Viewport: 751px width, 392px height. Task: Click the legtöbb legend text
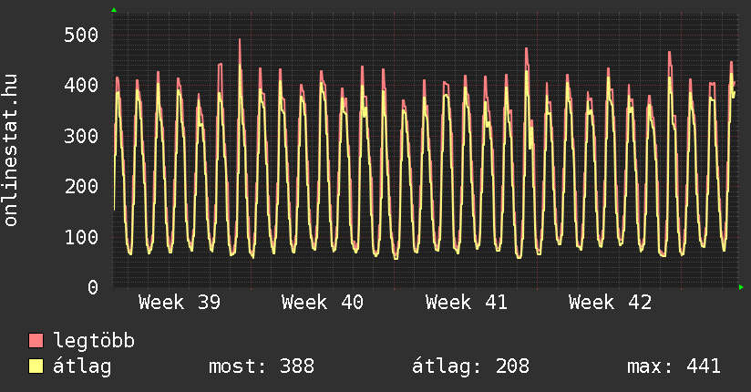click(95, 342)
